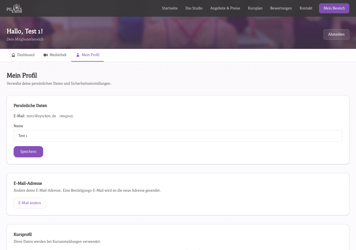
Task: Navigate to the Kursplan page
Action: [x=255, y=8]
